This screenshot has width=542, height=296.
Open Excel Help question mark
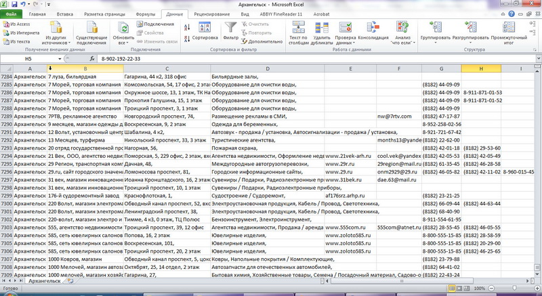point(512,14)
